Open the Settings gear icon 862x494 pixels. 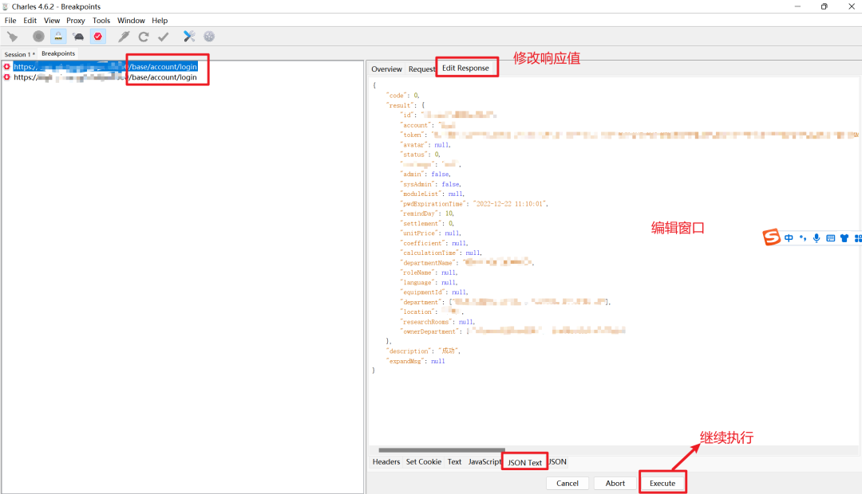209,37
